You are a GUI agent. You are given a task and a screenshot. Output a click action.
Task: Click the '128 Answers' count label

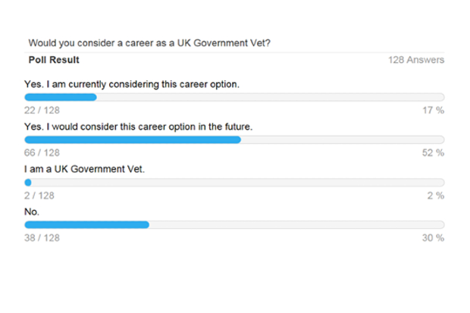(x=416, y=60)
